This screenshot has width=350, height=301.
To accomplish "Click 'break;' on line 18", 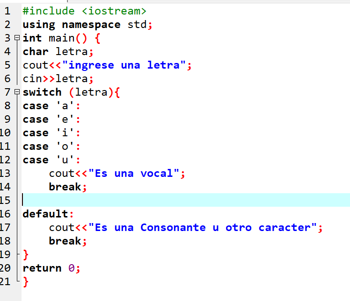I will 68,241.
